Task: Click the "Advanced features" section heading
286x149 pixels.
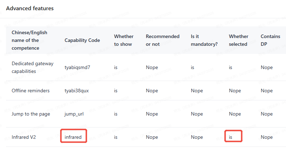Action: [x=30, y=8]
